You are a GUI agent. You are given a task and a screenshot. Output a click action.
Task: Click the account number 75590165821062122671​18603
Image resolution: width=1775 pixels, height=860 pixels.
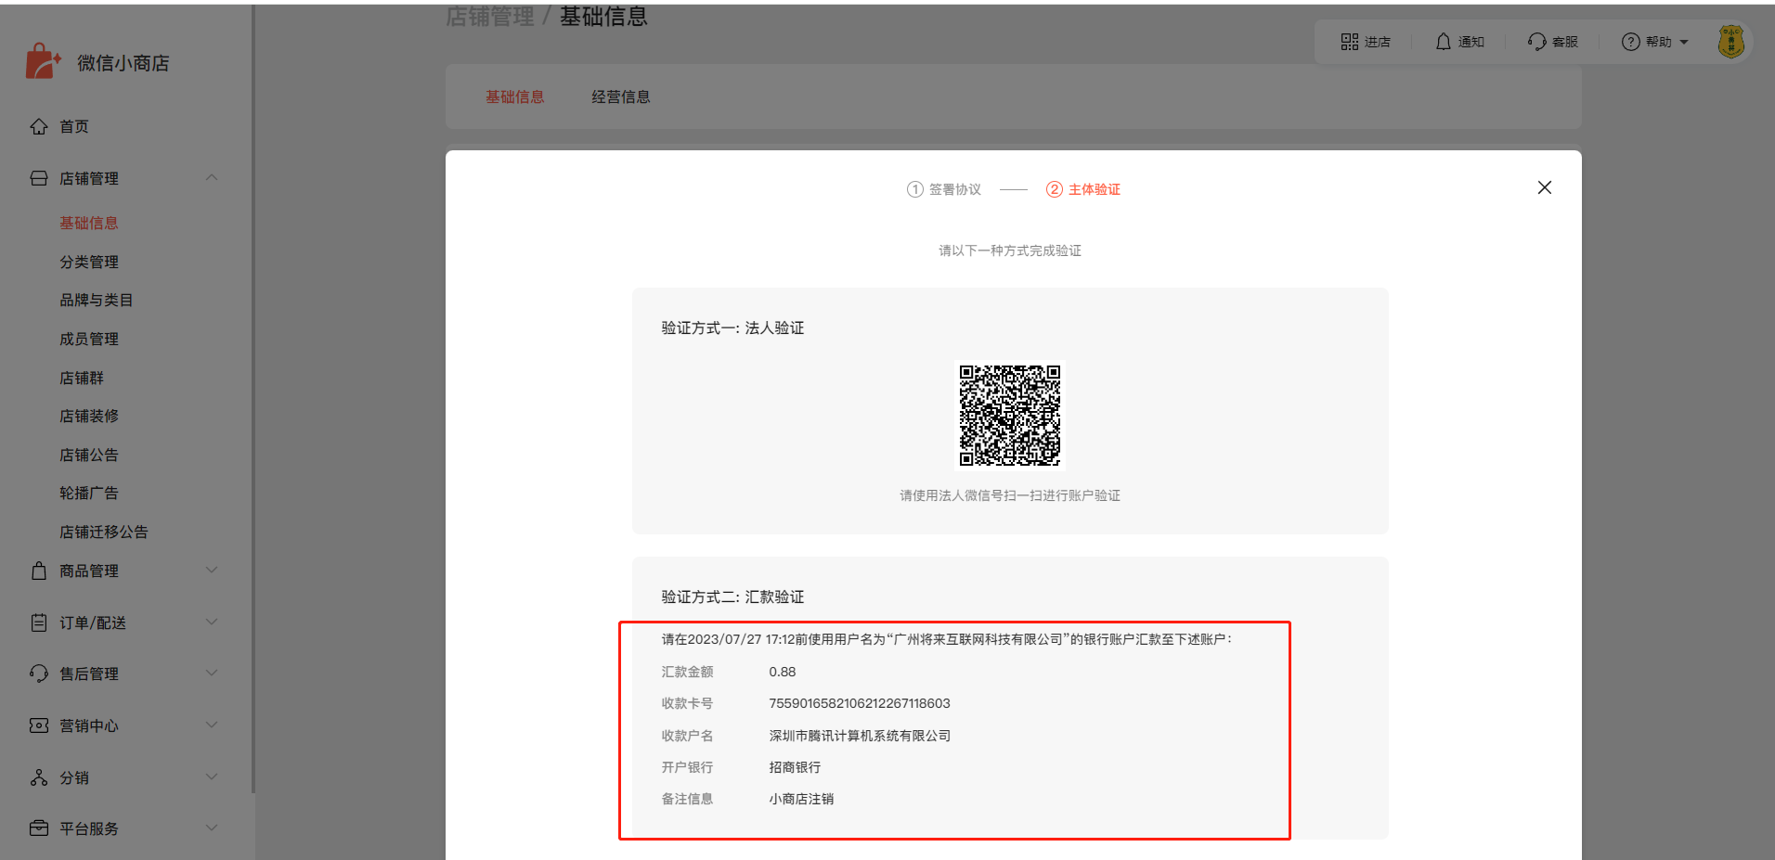860,703
